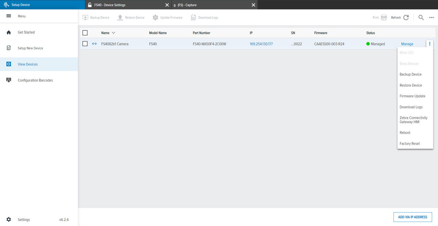Check the FS4082b1 Camera row checkbox
Screen dimensions: 438x226
pos(85,44)
